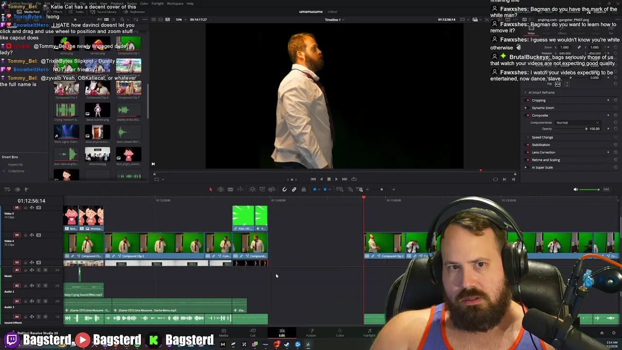This screenshot has width=622, height=350.
Task: Mute the Audio 3 track
Action: point(45,301)
